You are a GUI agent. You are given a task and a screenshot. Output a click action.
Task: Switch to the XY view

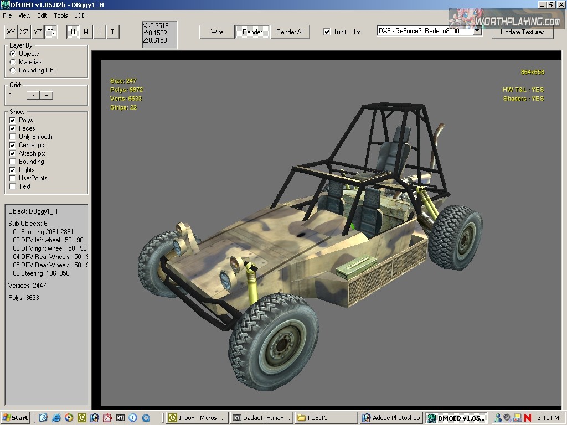11,32
